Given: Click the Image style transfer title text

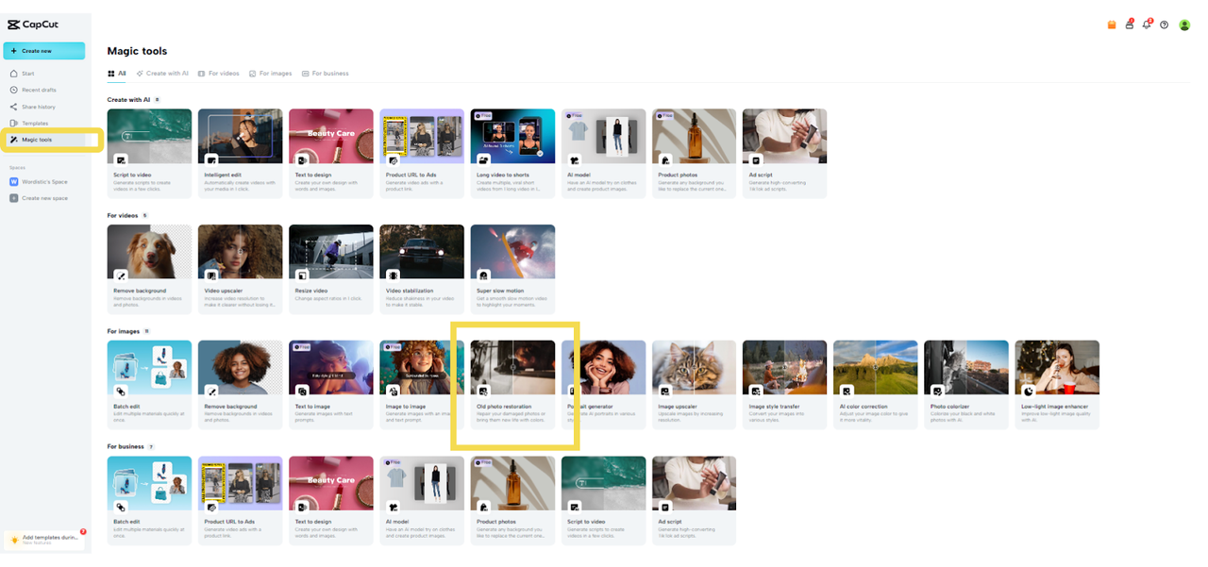Looking at the screenshot, I should (774, 407).
